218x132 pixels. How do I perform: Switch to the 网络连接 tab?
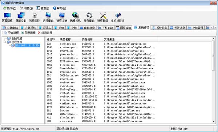click(123, 28)
